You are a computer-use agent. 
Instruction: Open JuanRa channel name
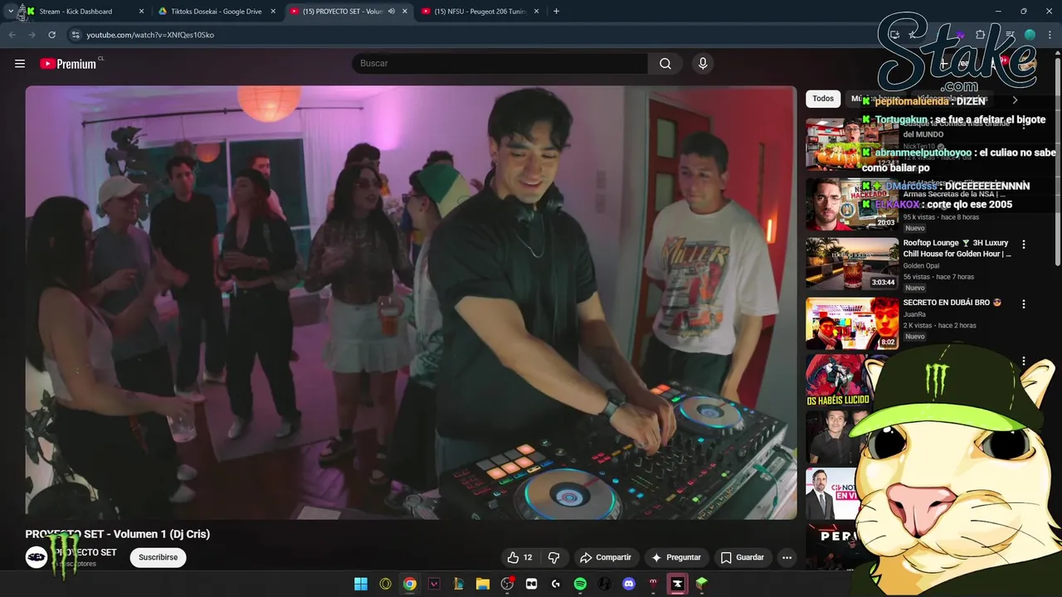click(914, 314)
